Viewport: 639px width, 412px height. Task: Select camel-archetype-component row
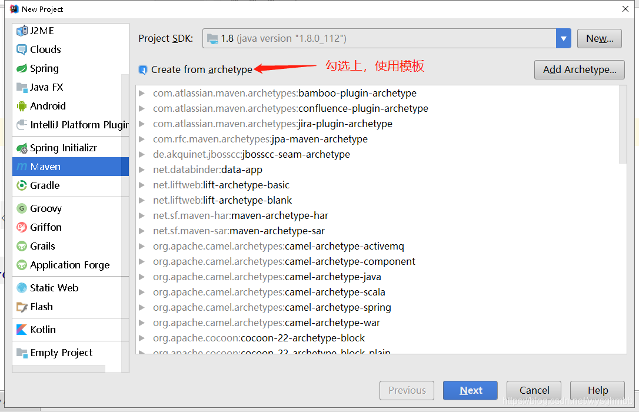click(378, 262)
